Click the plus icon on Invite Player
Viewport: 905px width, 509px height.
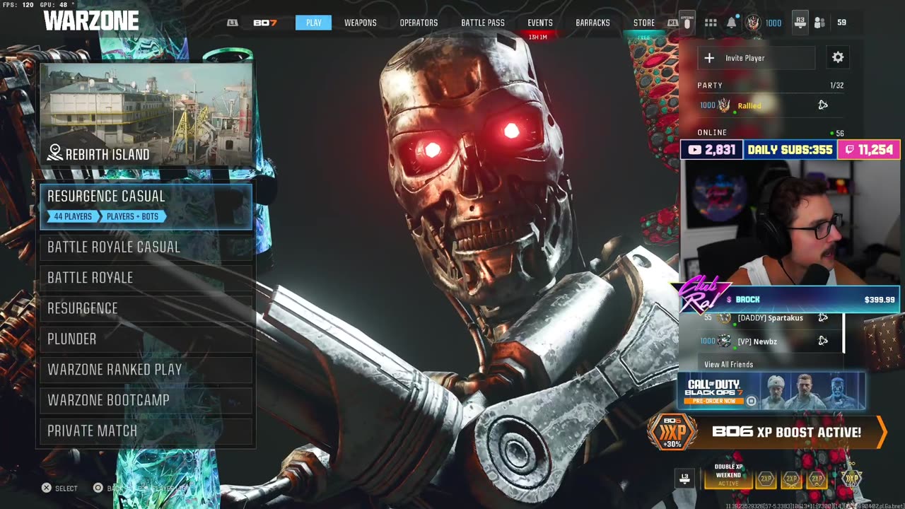point(709,58)
